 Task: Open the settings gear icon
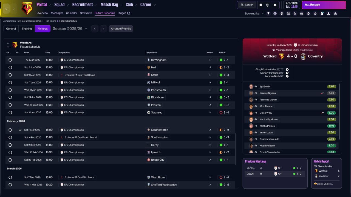tap(275, 5)
